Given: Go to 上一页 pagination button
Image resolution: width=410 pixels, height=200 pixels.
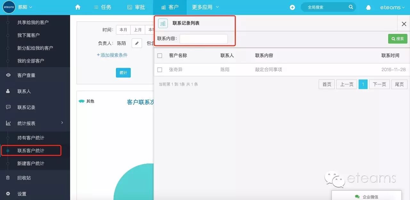Looking at the screenshot, I should (x=347, y=84).
